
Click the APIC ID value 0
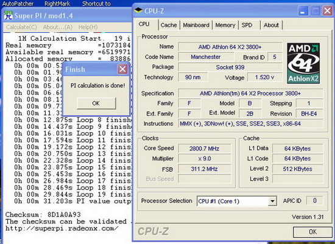pyautogui.click(x=314, y=200)
